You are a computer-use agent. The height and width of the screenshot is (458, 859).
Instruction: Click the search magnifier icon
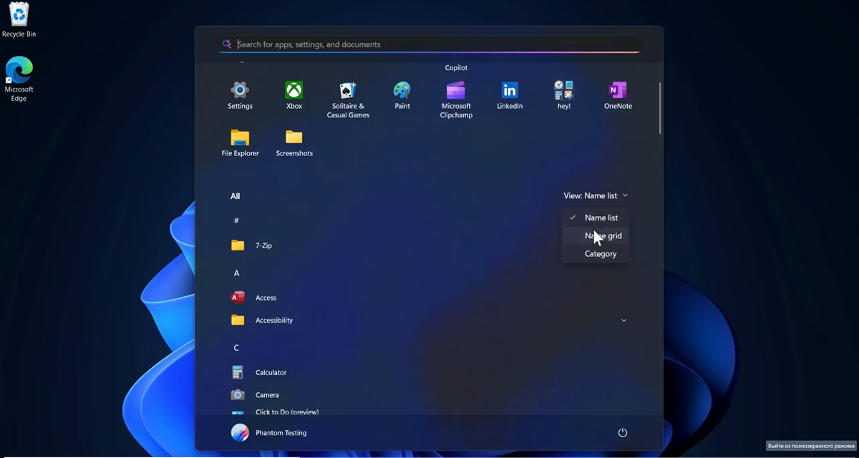[227, 44]
